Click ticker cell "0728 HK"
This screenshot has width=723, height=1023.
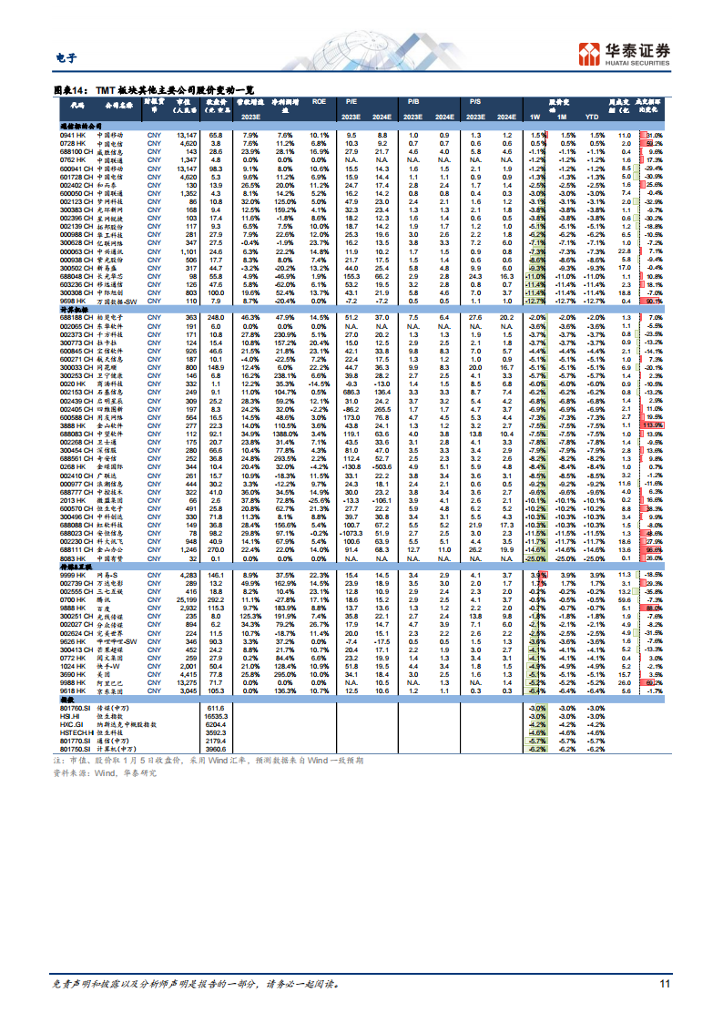click(72, 144)
